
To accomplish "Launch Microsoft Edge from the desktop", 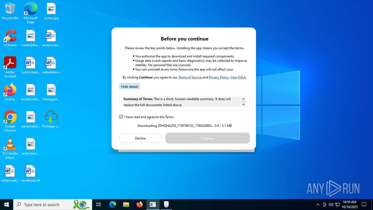I will pos(30,13).
